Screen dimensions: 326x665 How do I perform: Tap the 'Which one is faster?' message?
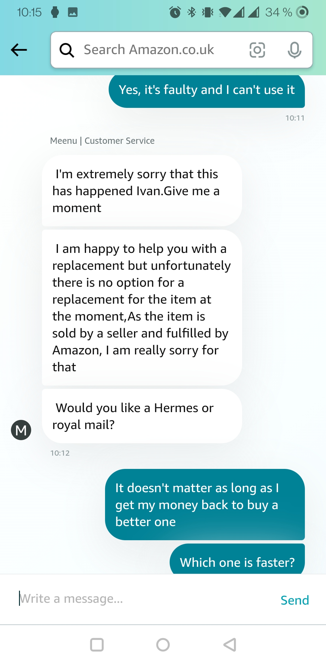[x=237, y=559]
